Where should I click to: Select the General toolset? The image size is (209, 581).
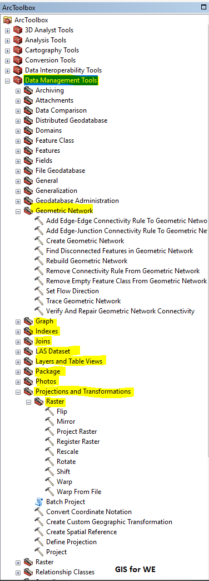point(47,181)
